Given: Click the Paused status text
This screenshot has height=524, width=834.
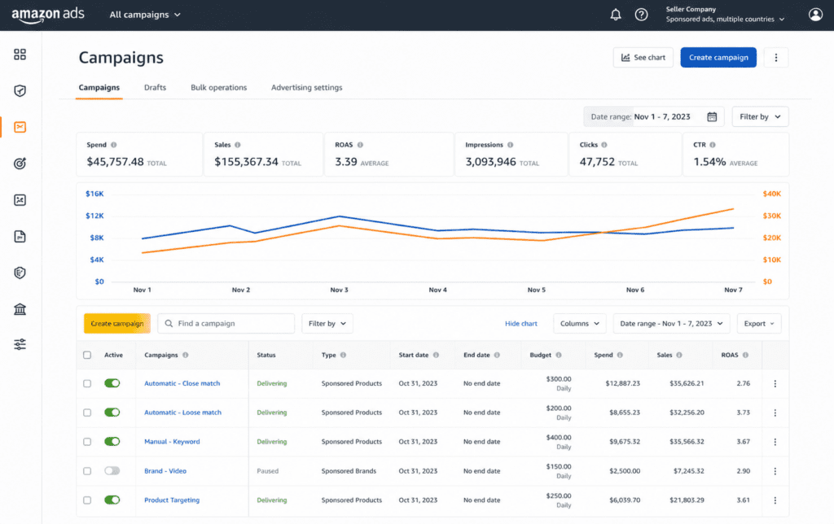Looking at the screenshot, I should click(267, 471).
